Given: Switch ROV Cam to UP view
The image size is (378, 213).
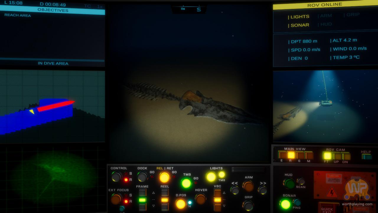Looking at the screenshot, I should (x=337, y=156).
